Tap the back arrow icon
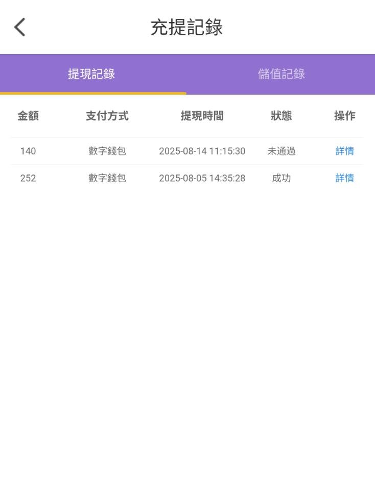 (20, 27)
